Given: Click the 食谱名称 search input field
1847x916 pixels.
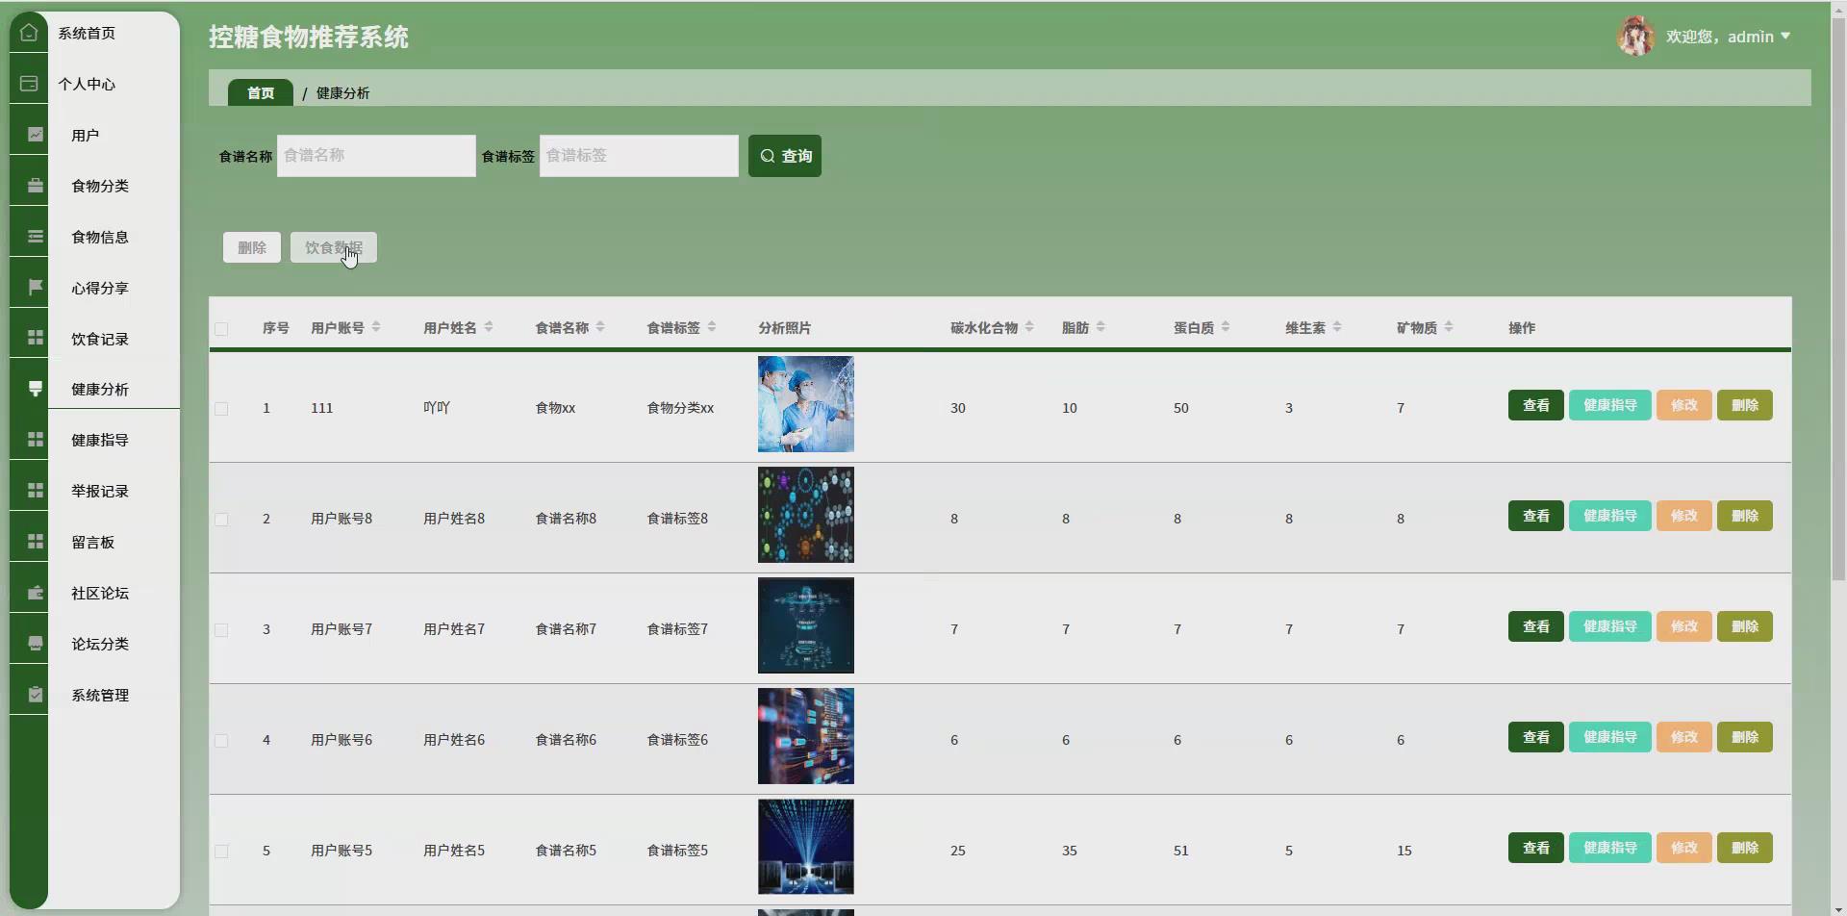Looking at the screenshot, I should (x=376, y=156).
